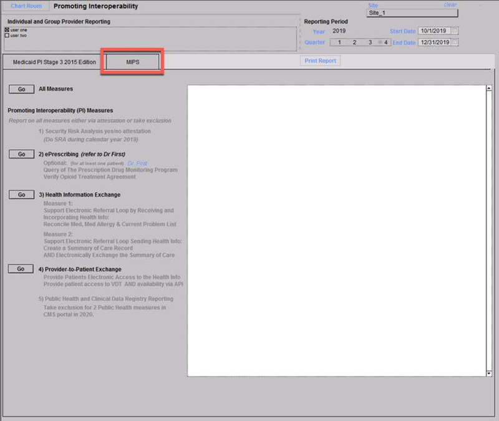The height and width of the screenshot is (421, 499).
Task: Click Go for ePrescribing measure
Action: [x=21, y=154]
